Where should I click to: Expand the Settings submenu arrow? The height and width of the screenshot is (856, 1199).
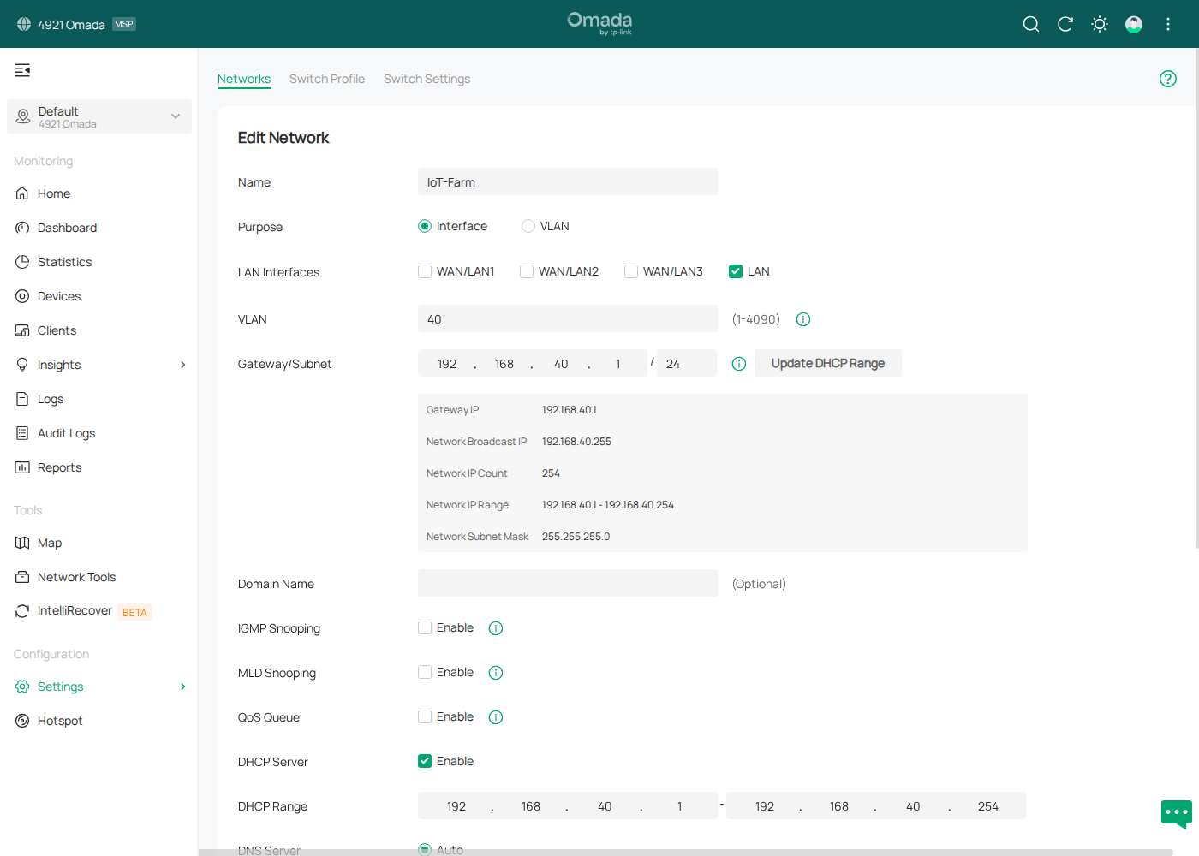pyautogui.click(x=182, y=687)
